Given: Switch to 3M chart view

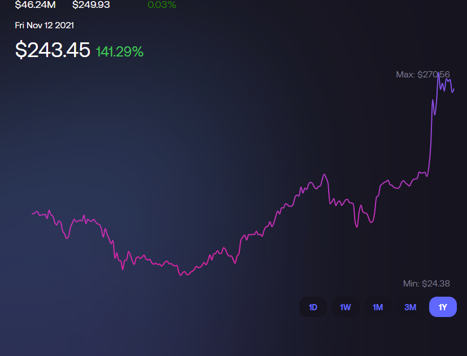Looking at the screenshot, I should point(410,307).
